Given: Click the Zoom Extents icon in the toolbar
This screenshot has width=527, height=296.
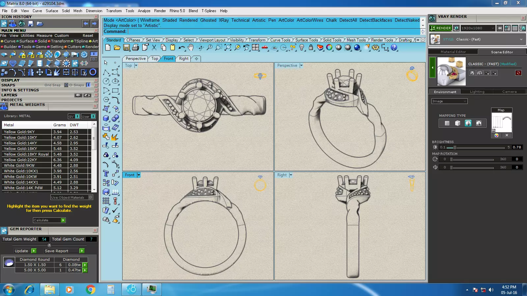Looking at the screenshot, I should (228, 48).
